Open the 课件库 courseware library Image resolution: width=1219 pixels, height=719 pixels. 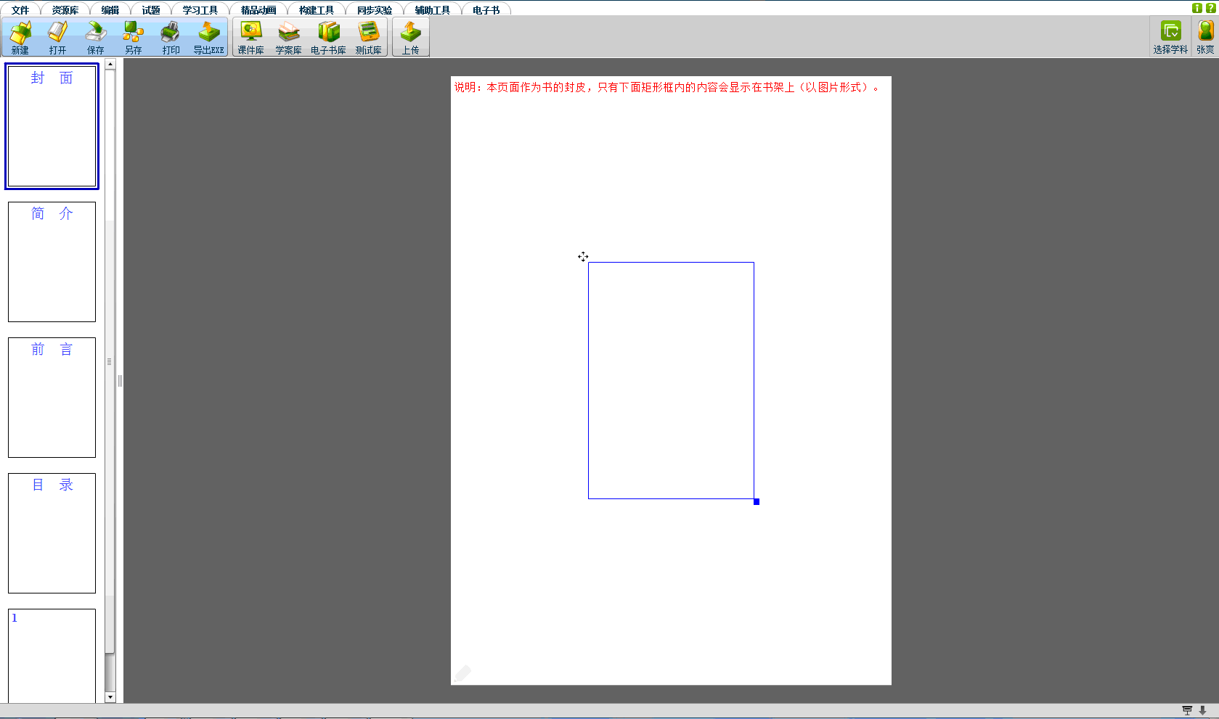251,37
